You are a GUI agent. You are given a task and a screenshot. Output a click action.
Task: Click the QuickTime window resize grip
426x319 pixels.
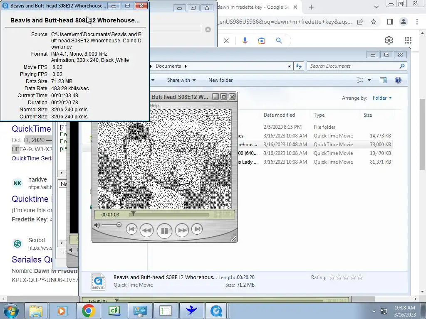point(233,238)
